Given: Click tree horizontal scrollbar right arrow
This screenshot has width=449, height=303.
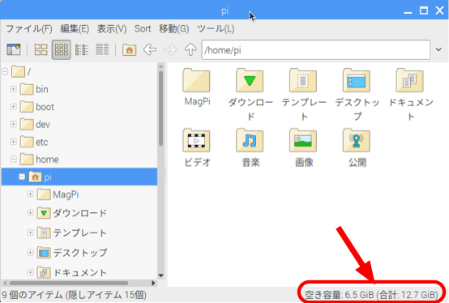Looking at the screenshot, I should 153,284.
